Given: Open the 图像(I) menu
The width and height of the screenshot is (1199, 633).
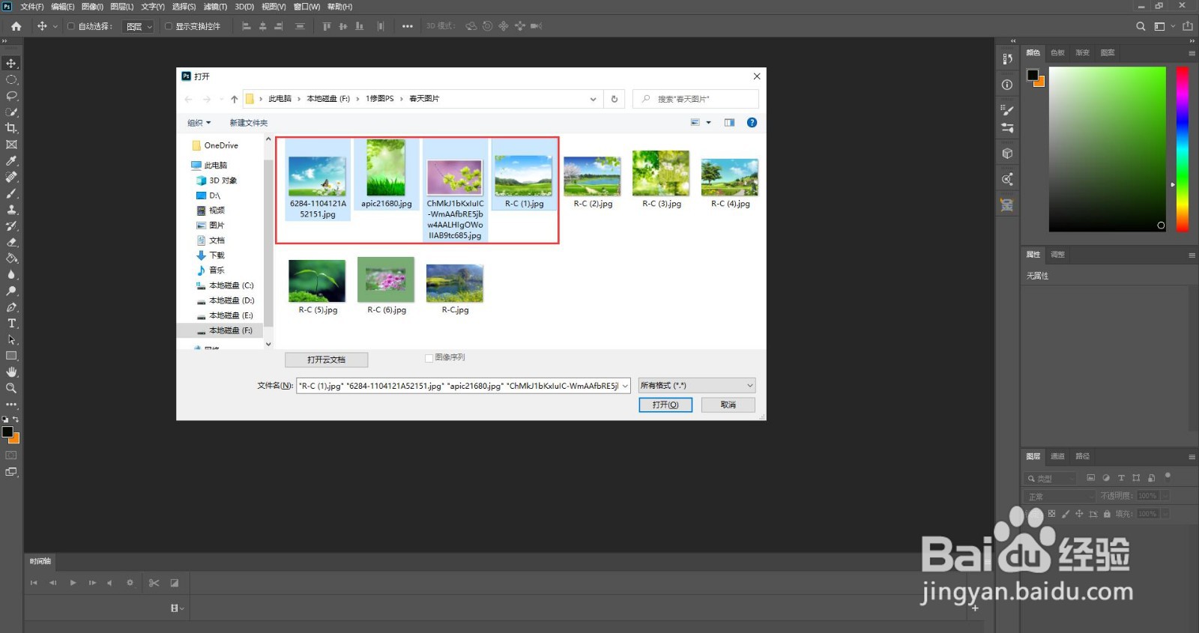Looking at the screenshot, I should 92,7.
